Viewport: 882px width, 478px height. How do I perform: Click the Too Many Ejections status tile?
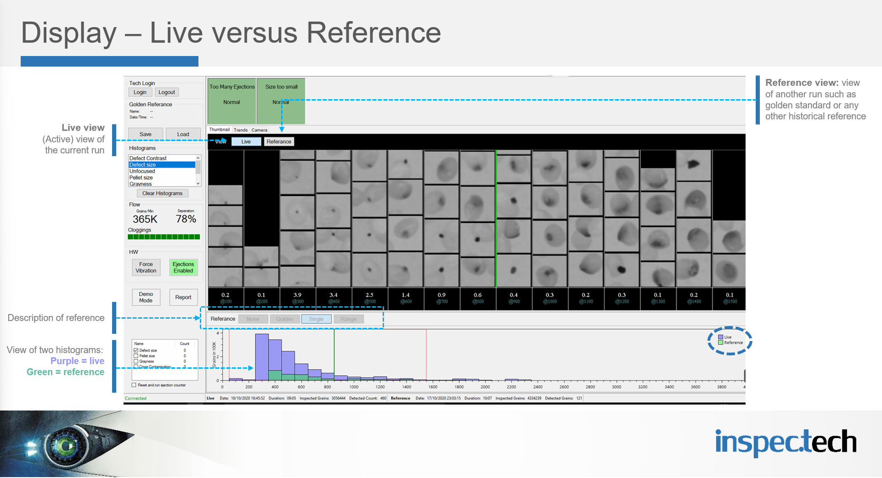pyautogui.click(x=232, y=101)
